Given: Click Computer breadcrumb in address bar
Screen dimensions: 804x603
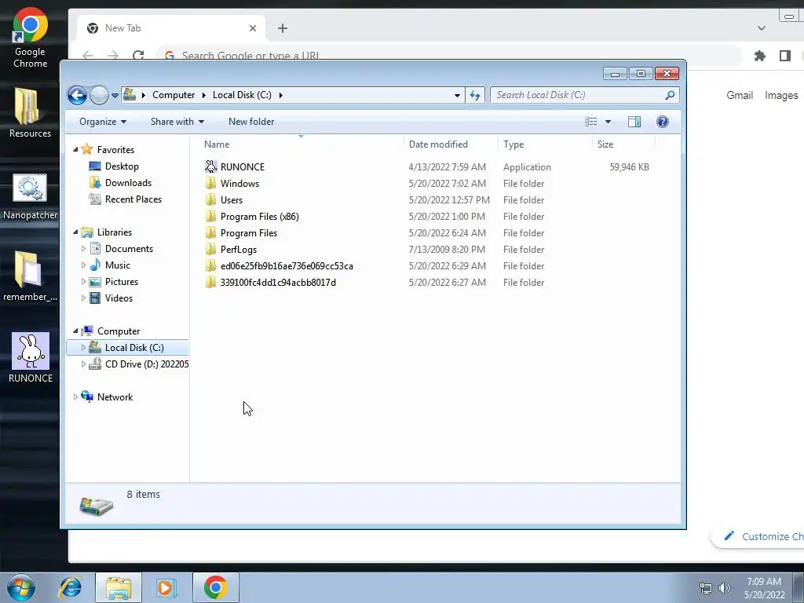Looking at the screenshot, I should (x=174, y=95).
